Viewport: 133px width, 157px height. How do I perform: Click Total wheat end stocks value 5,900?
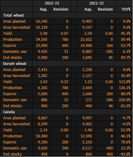pos(42,58)
